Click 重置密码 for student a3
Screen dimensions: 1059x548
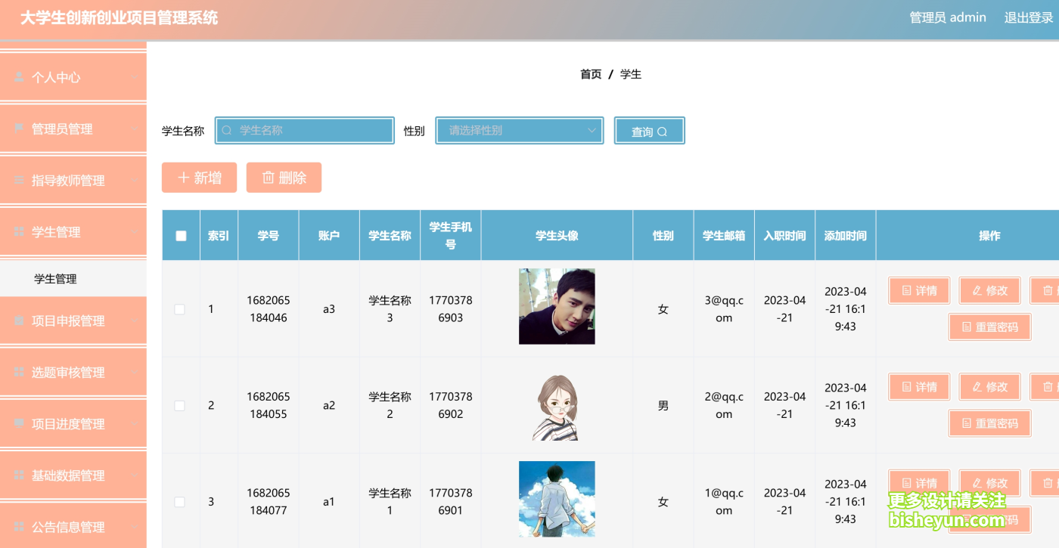click(x=990, y=327)
